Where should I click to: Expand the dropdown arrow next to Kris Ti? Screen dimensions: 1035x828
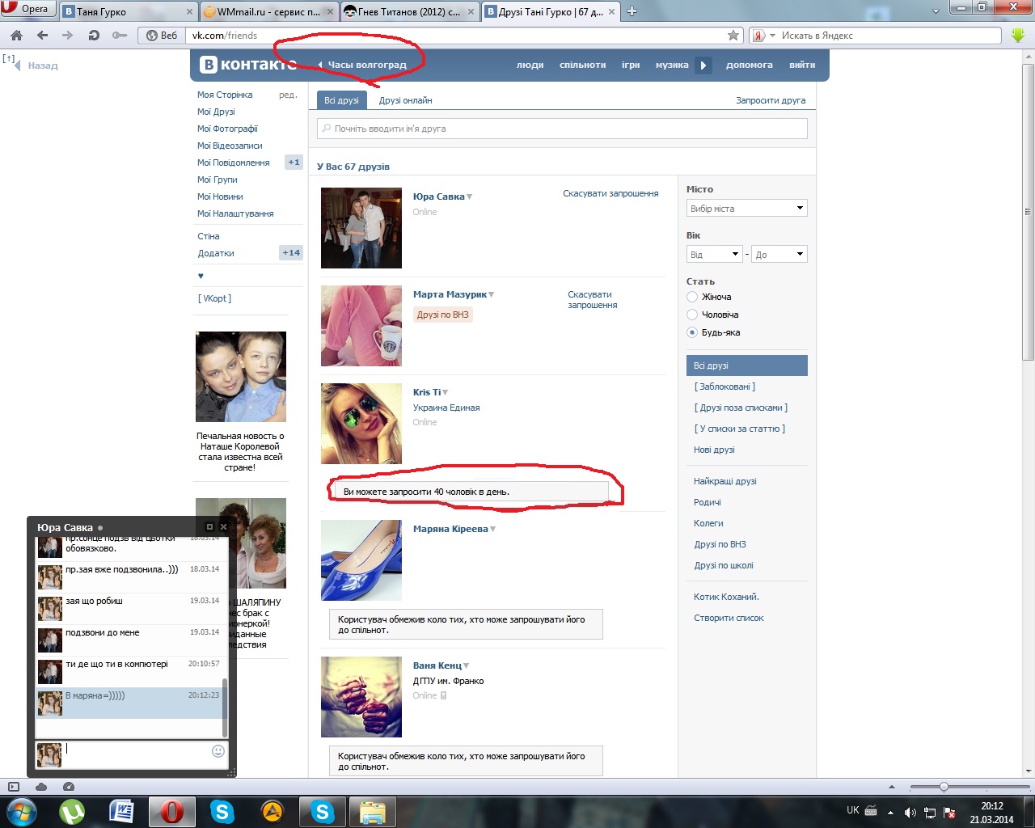click(x=446, y=393)
